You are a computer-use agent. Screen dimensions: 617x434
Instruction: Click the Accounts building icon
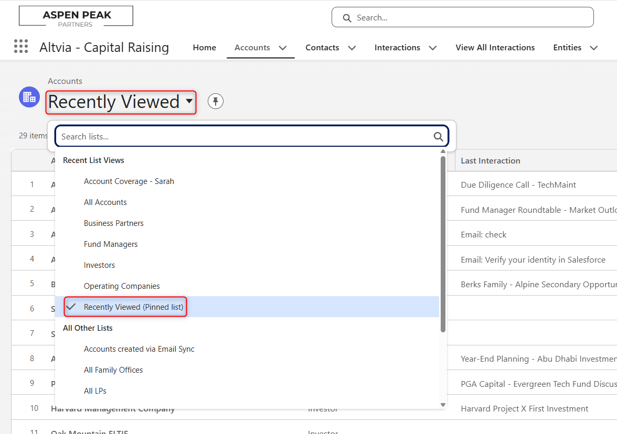coord(29,97)
